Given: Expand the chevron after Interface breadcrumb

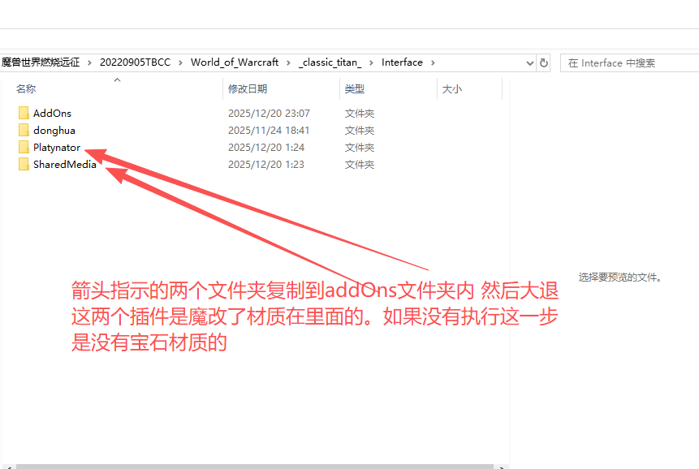Looking at the screenshot, I should click(433, 62).
